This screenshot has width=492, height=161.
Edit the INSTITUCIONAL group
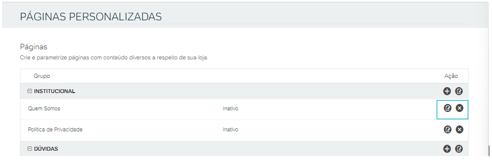pos(459,91)
